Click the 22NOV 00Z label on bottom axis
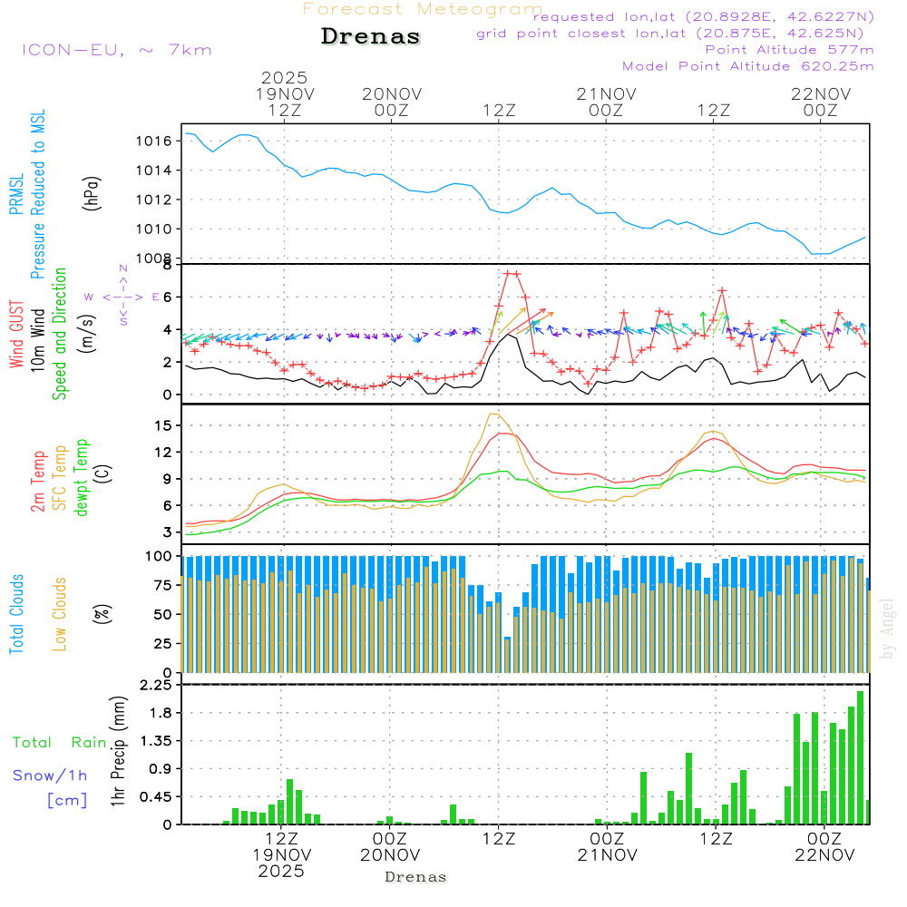The height and width of the screenshot is (907, 907). pos(823,847)
